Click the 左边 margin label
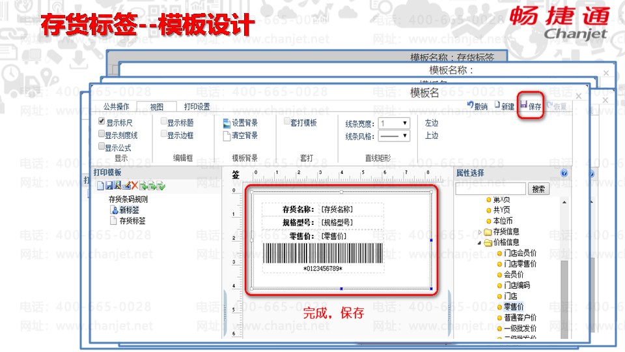The image size is (625, 352). pos(431,123)
